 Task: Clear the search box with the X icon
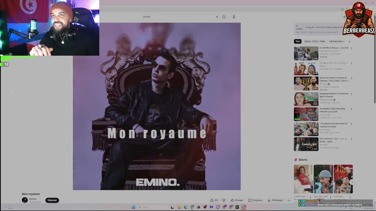coord(217,17)
